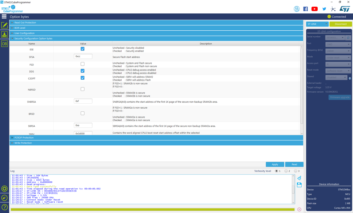
Task: Refresh the ST-LINK serial number list
Action: pyautogui.click(x=348, y=37)
